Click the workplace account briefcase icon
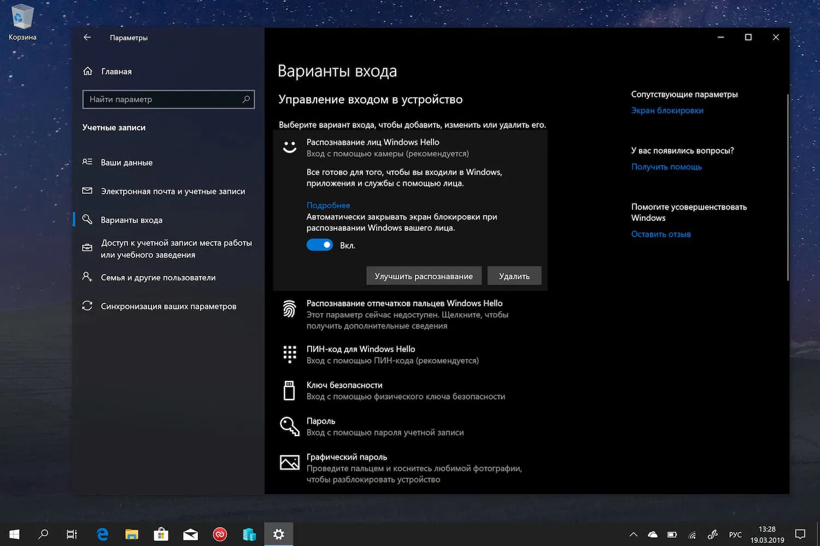The width and height of the screenshot is (820, 546). coord(87,248)
